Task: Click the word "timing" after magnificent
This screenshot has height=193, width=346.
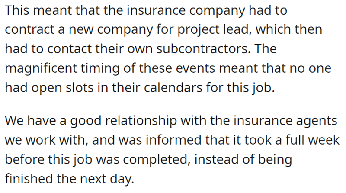Action: pos(100,69)
